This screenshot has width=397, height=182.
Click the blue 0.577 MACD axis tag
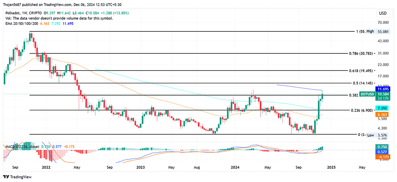[382, 152]
